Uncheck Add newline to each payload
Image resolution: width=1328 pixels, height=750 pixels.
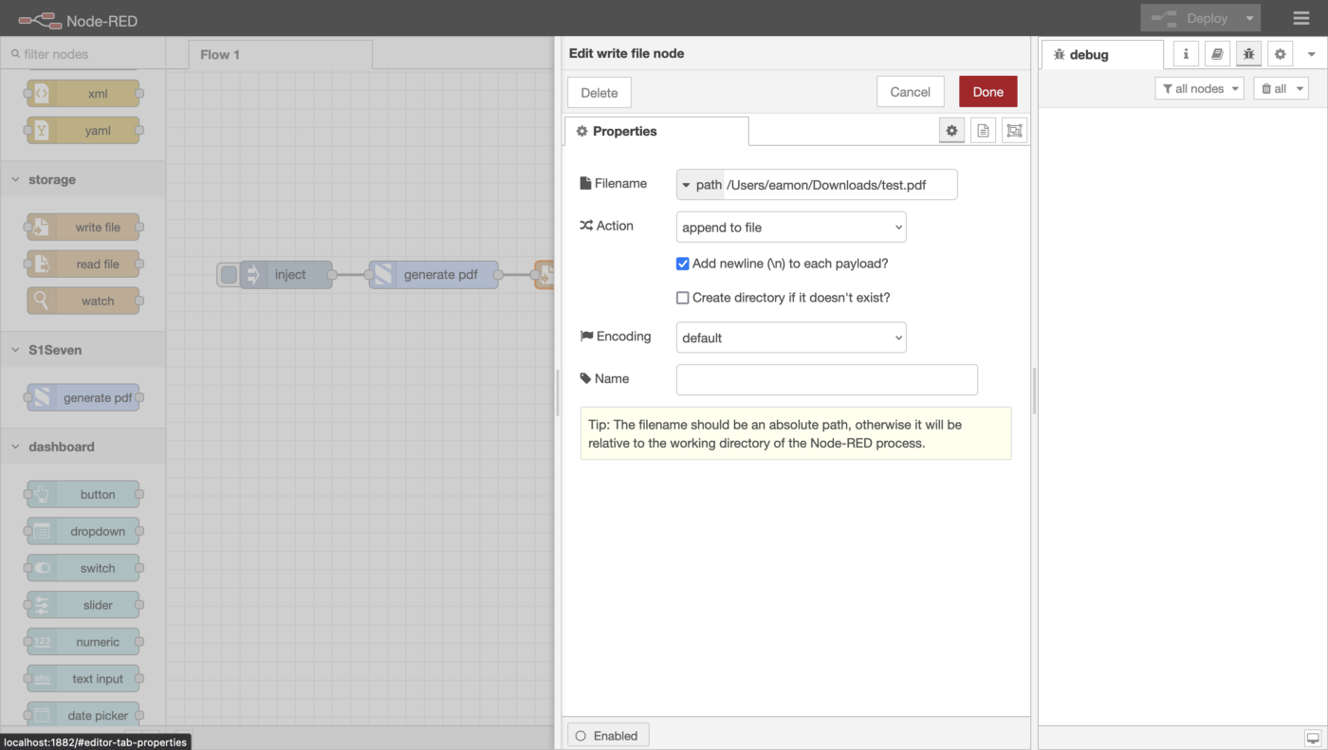point(682,264)
